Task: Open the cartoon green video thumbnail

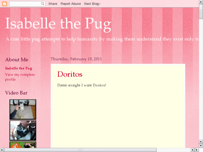Action: (23, 145)
